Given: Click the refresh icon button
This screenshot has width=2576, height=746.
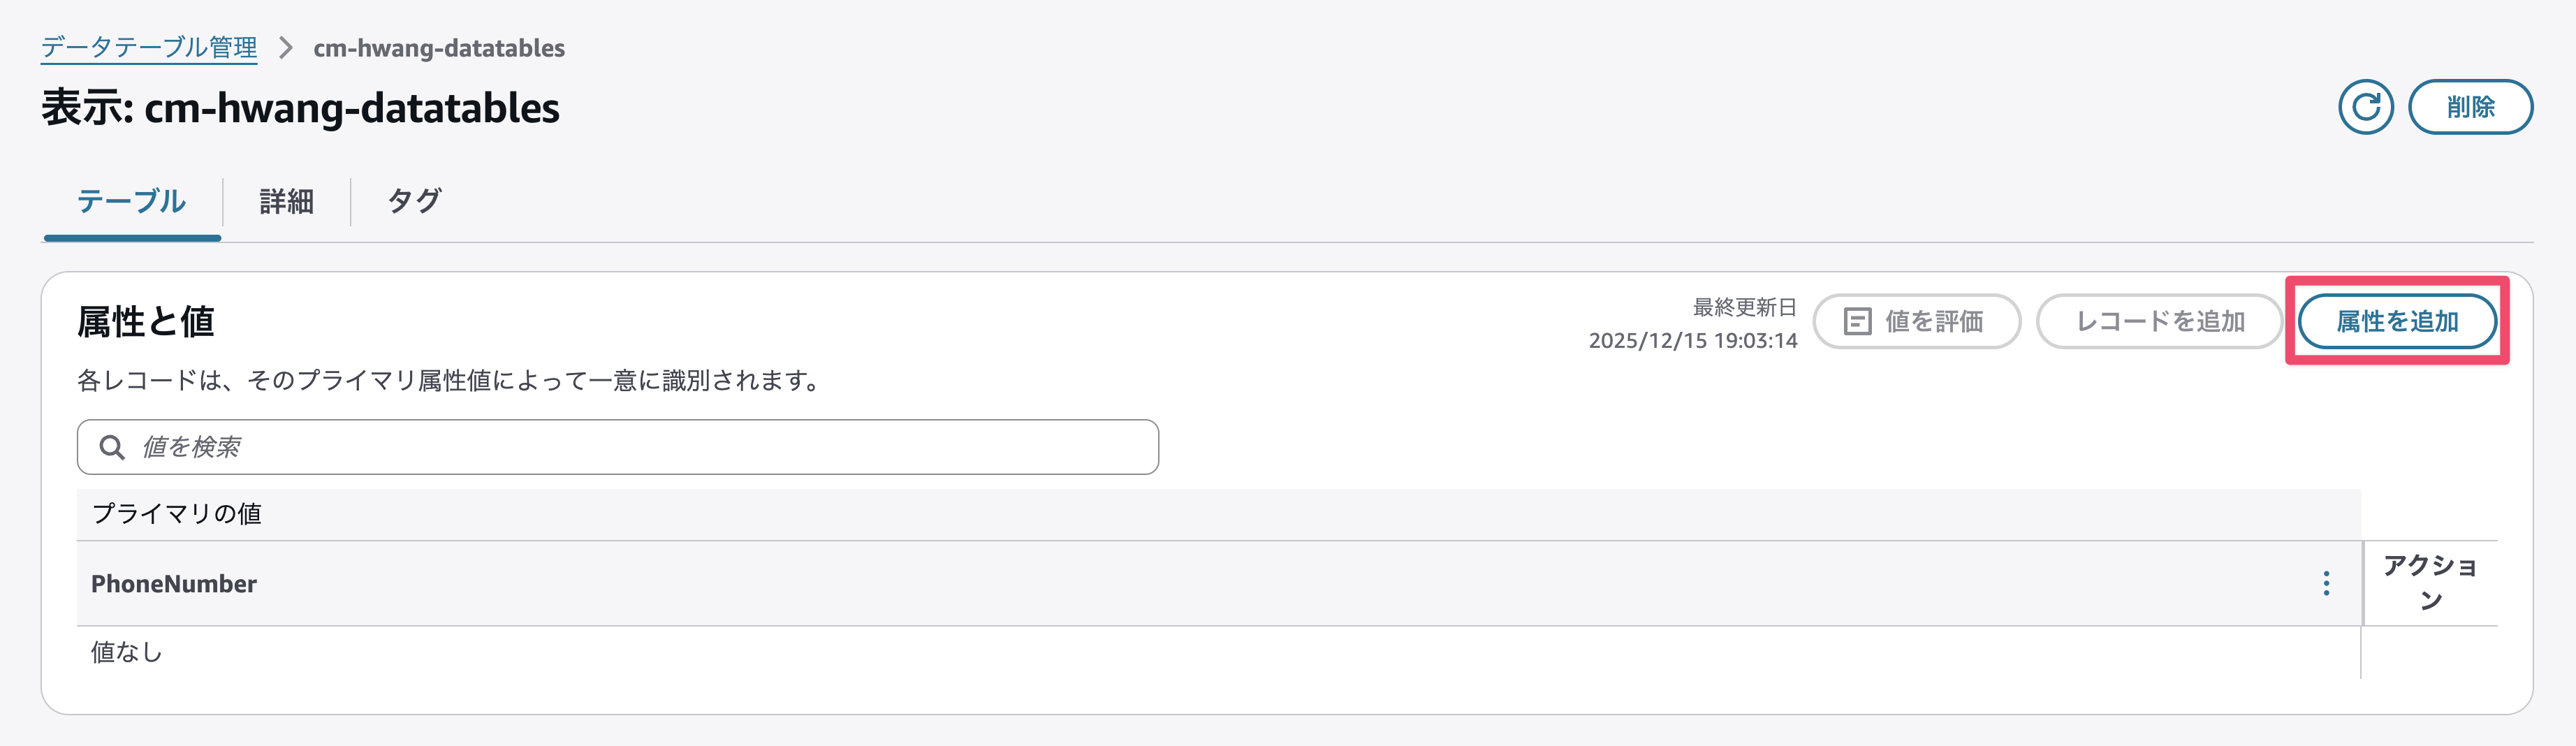Looking at the screenshot, I should tap(2365, 107).
